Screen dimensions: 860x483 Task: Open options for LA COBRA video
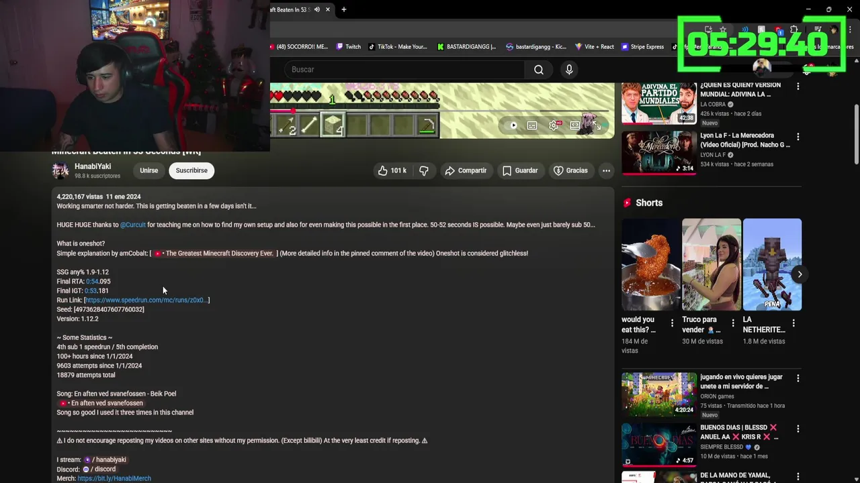798,87
